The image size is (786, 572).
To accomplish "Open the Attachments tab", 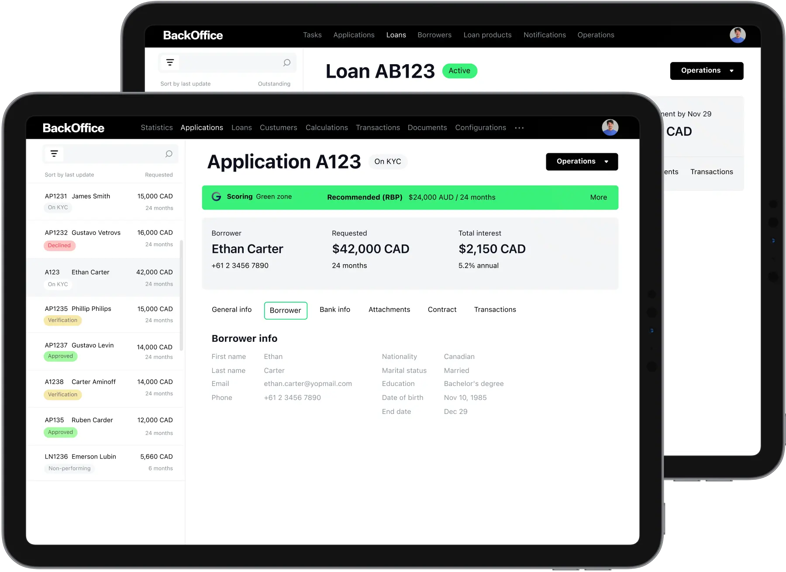I will [x=389, y=310].
